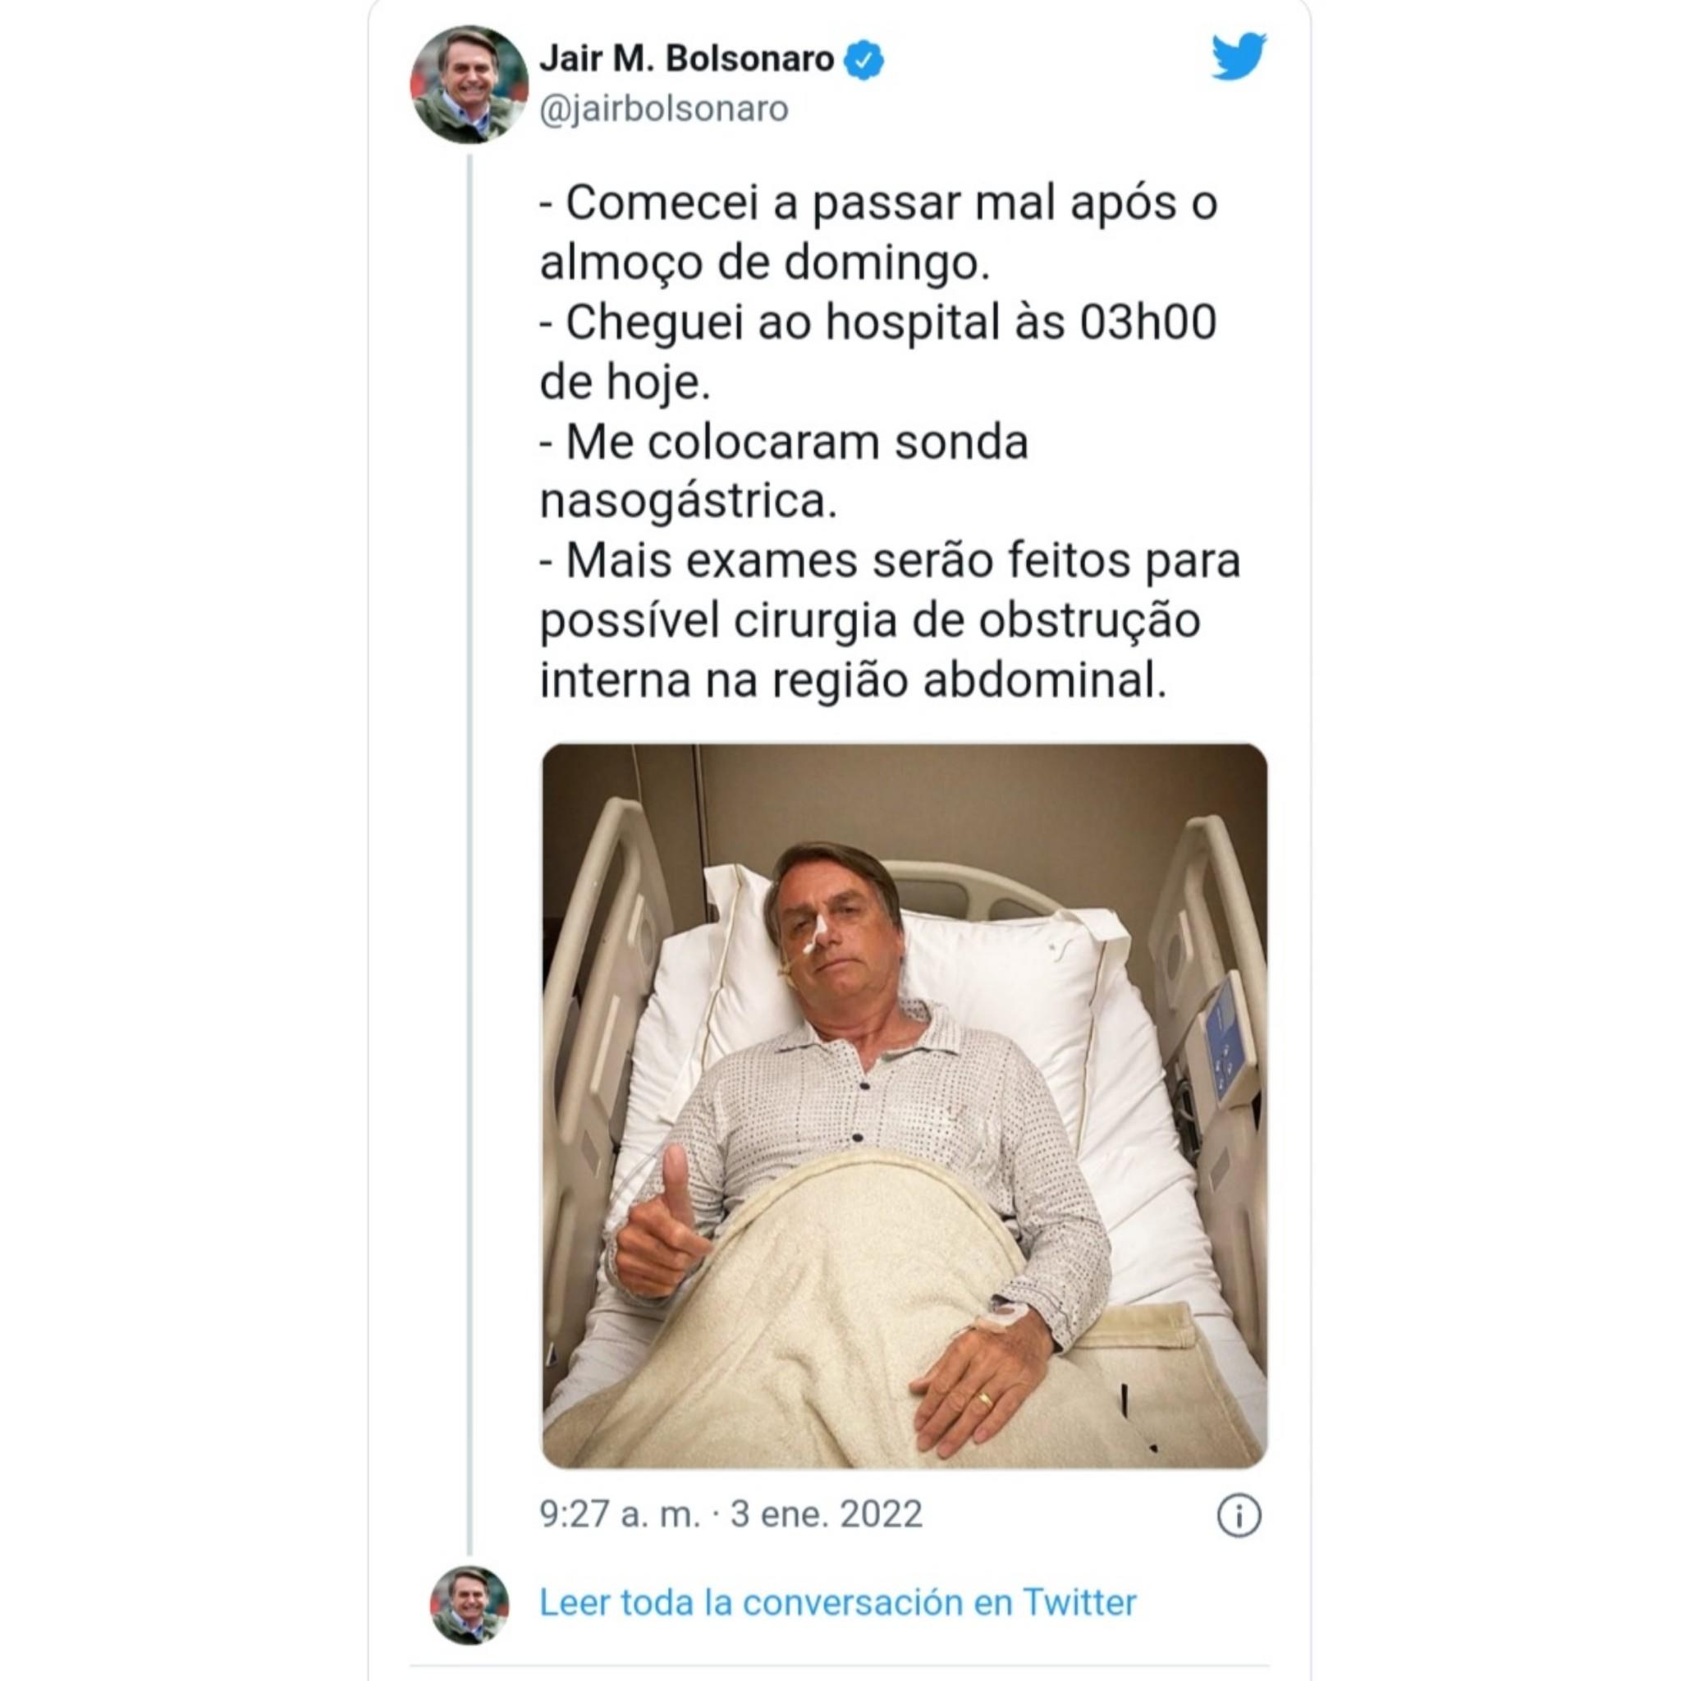
Task: Click the vertical thread line
Action: coord(469,854)
